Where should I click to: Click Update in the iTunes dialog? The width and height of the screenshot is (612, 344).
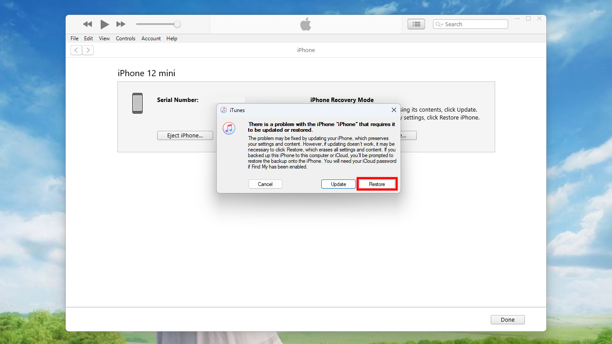pyautogui.click(x=338, y=184)
